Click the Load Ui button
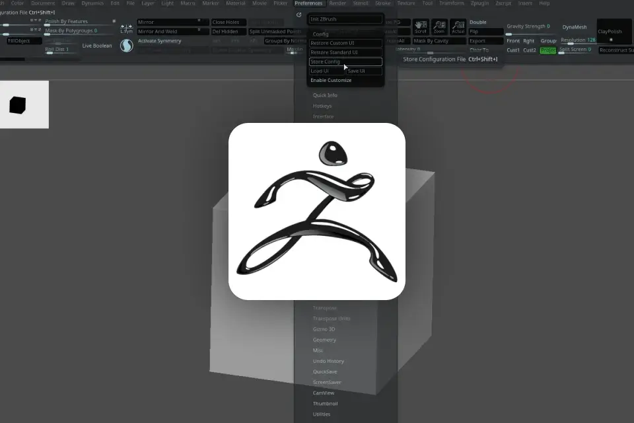 point(327,71)
